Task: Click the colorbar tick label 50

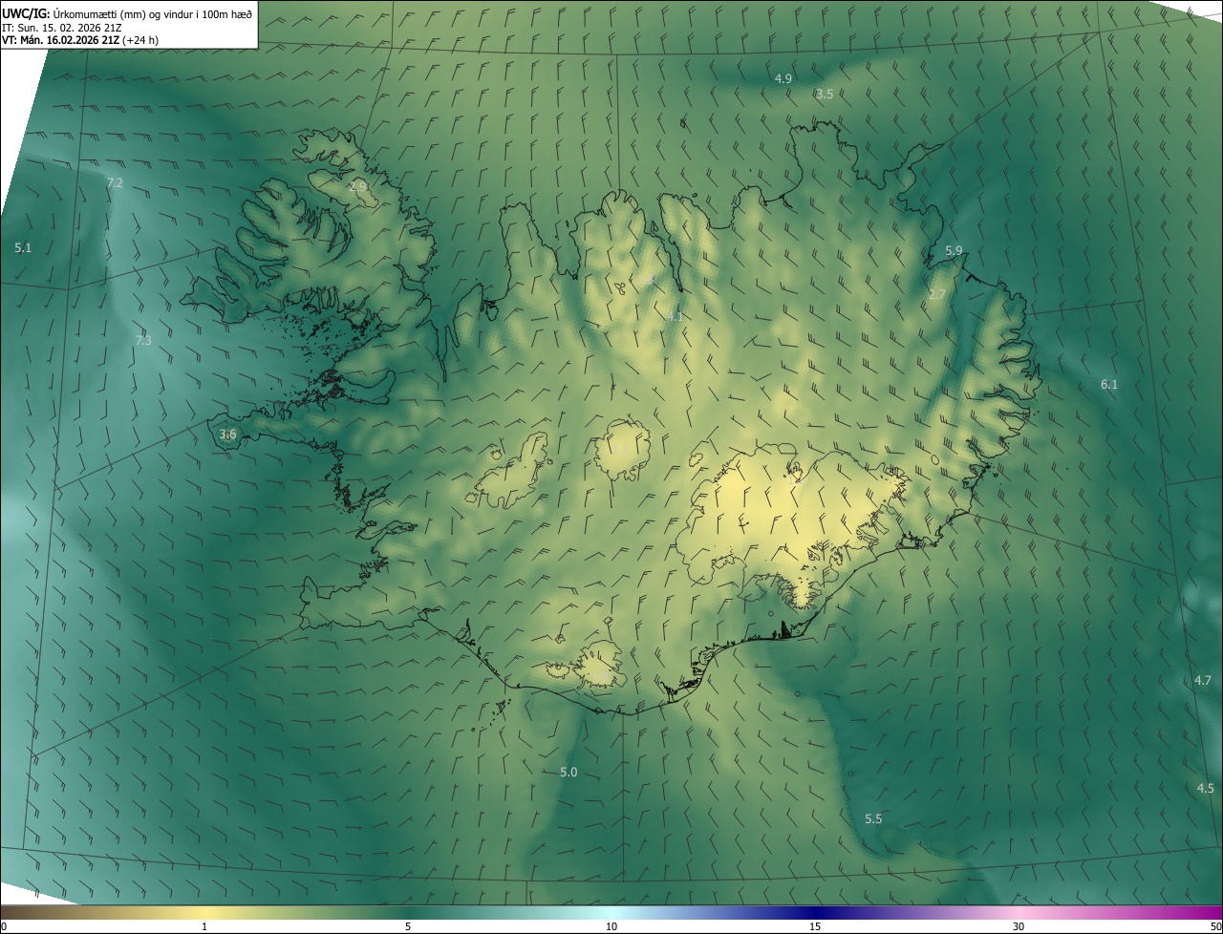Action: 1215,927
